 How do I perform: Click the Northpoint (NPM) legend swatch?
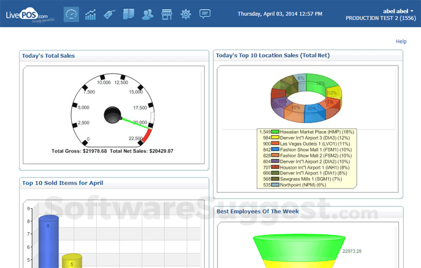[x=276, y=184]
